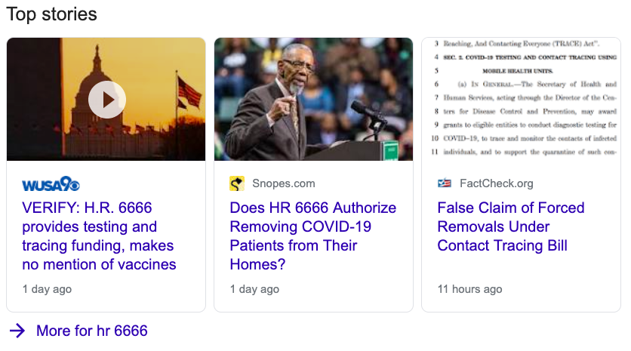Open 'False Claim of Forced Removals' headline
631x351 pixels.
tap(511, 226)
